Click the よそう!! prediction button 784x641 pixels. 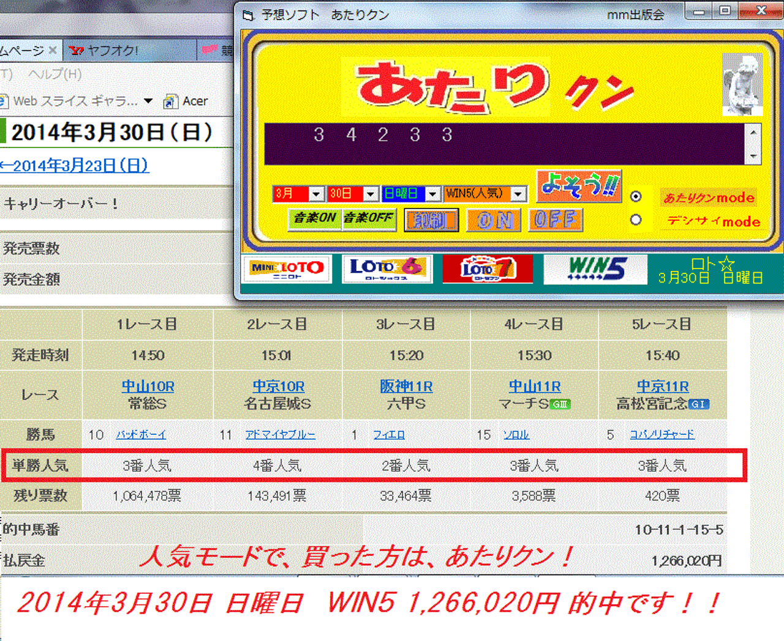tap(579, 186)
